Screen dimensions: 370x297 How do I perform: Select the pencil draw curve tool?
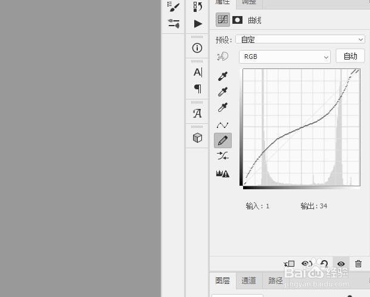pos(222,140)
